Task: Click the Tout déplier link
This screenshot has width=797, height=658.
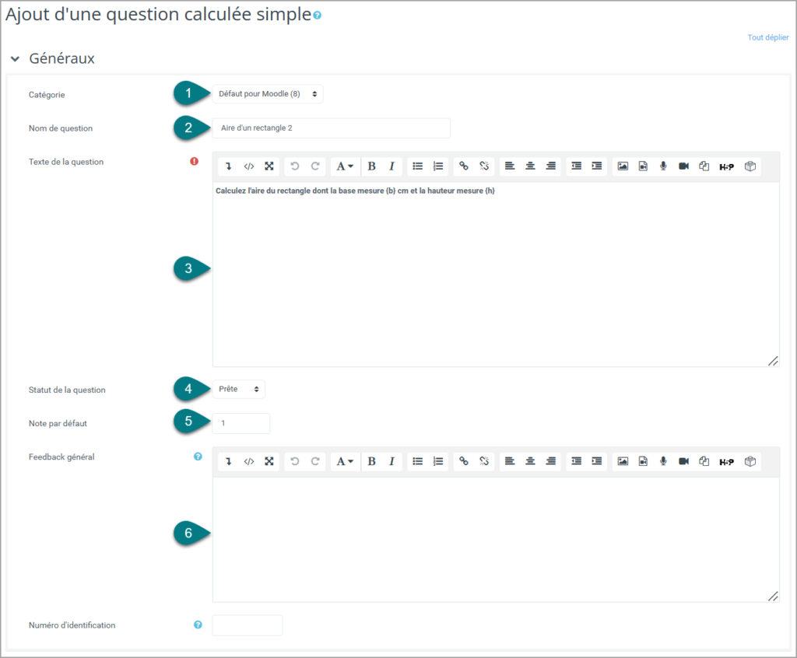Action: (767, 37)
